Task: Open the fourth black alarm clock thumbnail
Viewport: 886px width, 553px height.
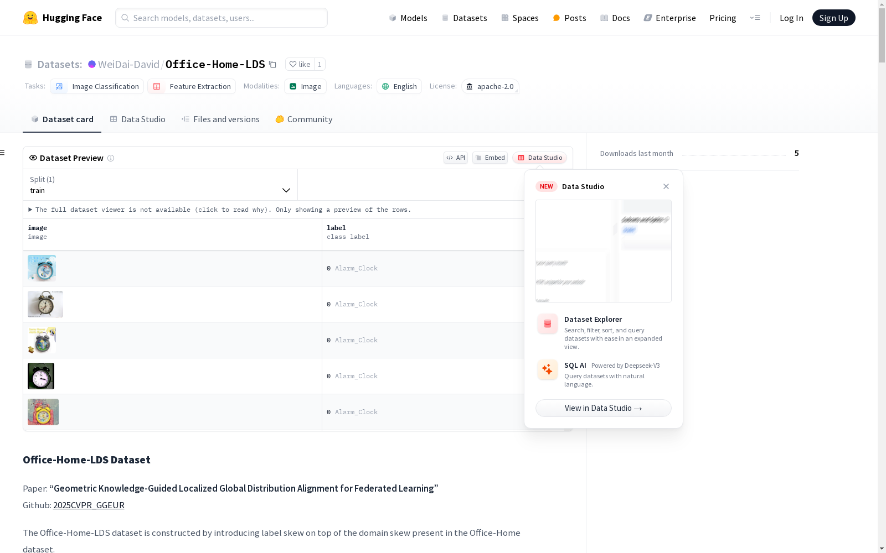Action: (41, 376)
